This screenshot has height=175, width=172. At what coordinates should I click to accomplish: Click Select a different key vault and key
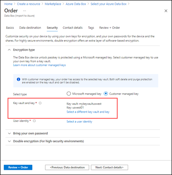click(88, 112)
